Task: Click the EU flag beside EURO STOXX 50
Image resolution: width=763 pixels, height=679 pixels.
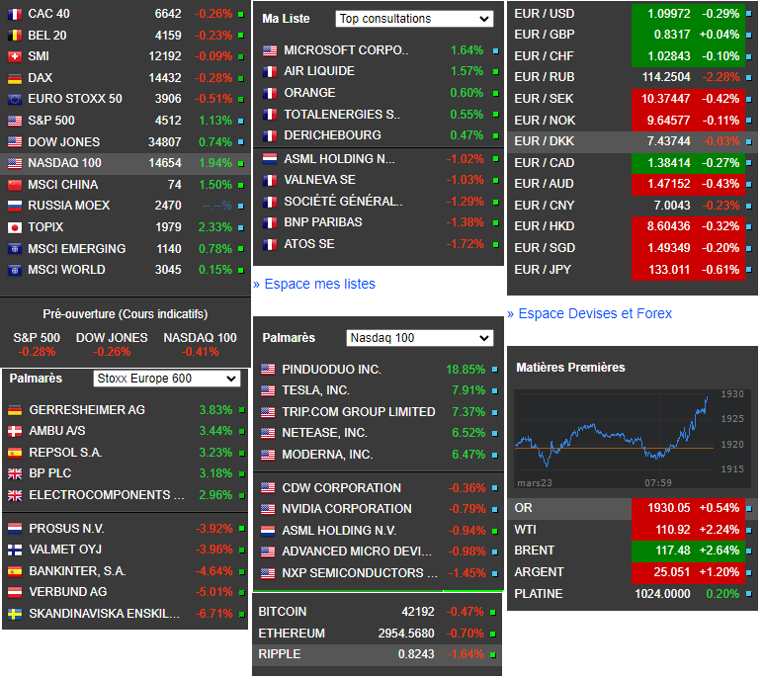Action: [15, 99]
